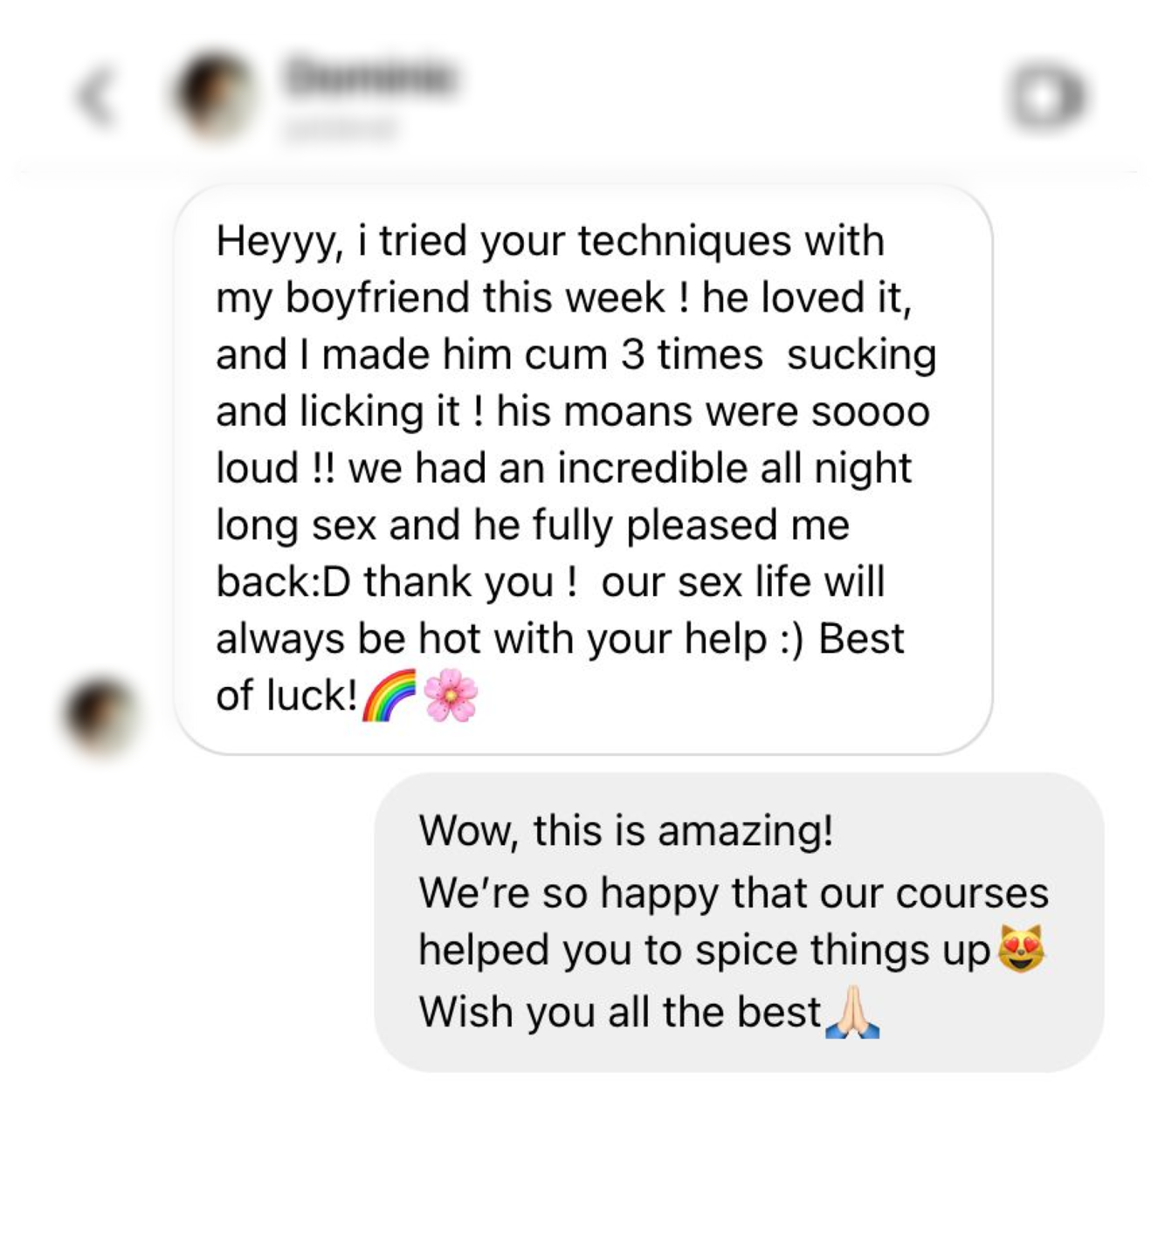This screenshot has height=1257, width=1158.
Task: Click the heart-eyes cat emoji
Action: (x=1022, y=949)
